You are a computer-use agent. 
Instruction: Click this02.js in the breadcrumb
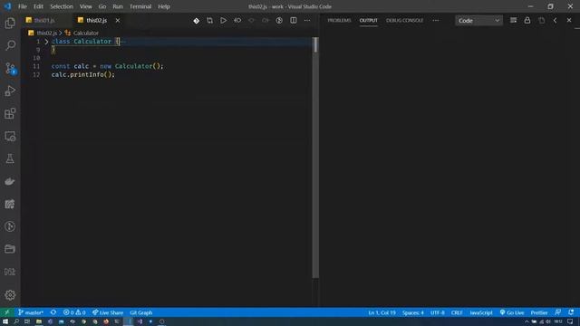46,33
